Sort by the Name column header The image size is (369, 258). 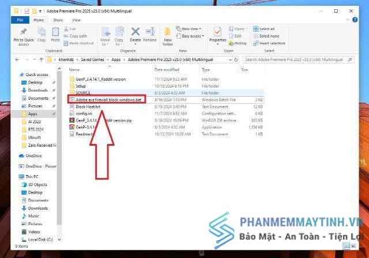pos(74,70)
